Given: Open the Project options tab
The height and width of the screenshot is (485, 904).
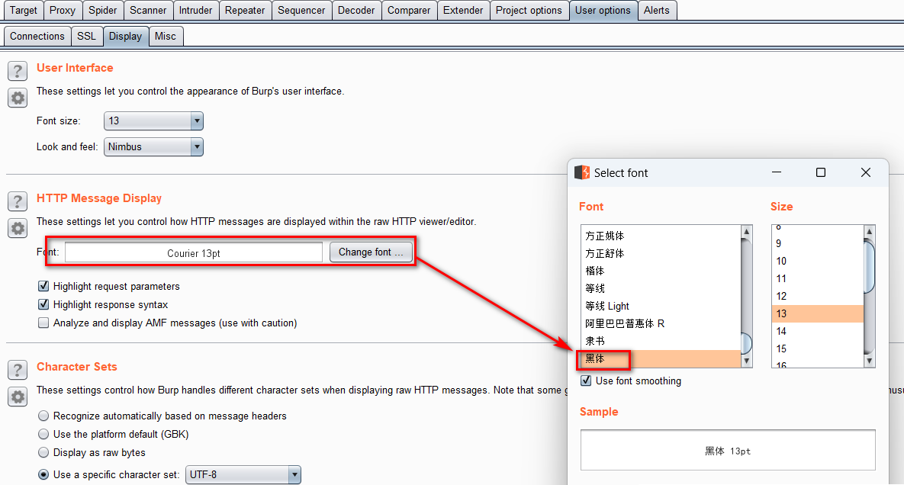Looking at the screenshot, I should click(x=529, y=11).
